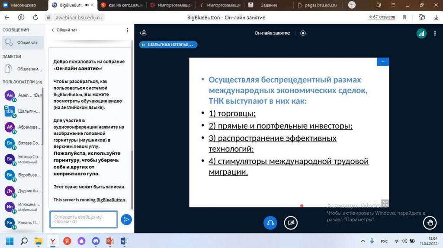Open volume control in system tray
The image size is (443, 248).
(404, 241)
